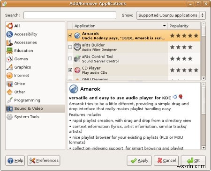Check the aRts Control Tool checkbox
Viewport: 211px width, 171px height.
pos(70,58)
